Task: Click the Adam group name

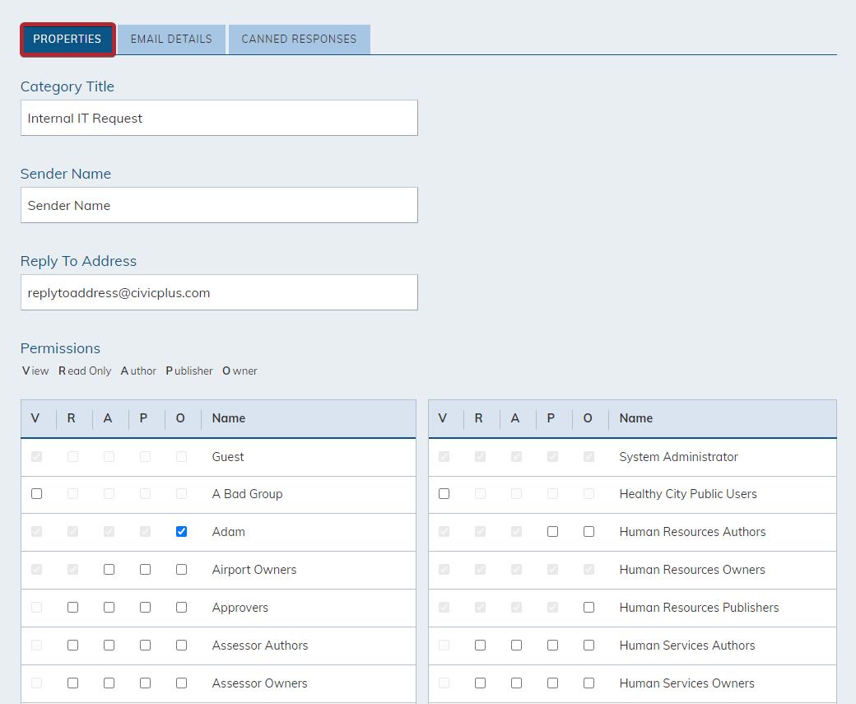Action: pyautogui.click(x=228, y=531)
